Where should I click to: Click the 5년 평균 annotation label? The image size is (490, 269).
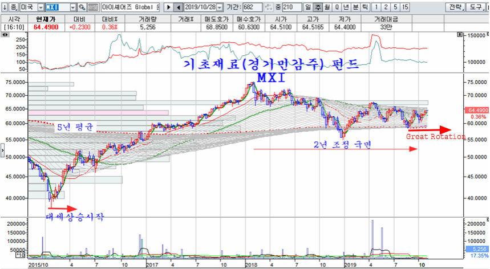point(75,127)
